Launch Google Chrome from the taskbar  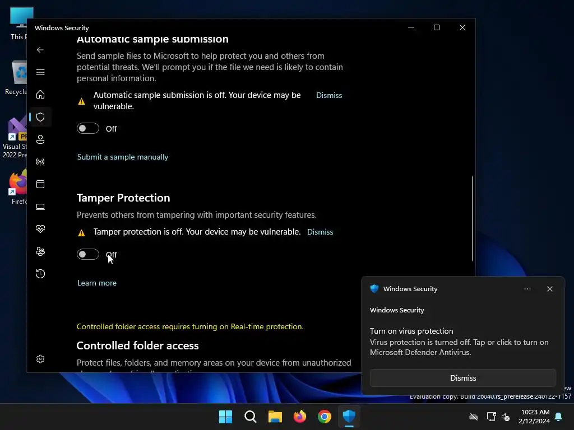(x=325, y=417)
